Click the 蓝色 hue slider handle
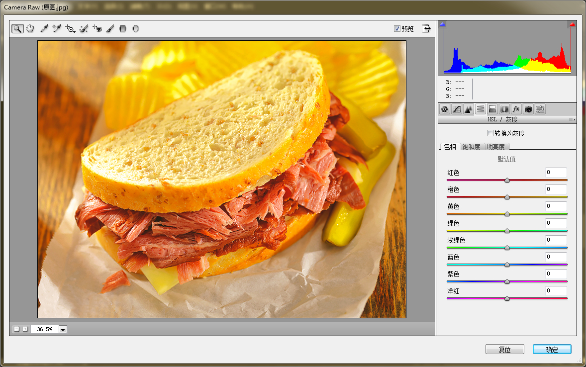Screen dimensions: 586x367 507,265
